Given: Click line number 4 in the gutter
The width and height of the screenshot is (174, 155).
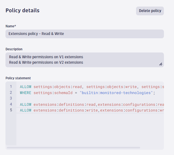Looking at the screenshot, I should tap(11, 104).
